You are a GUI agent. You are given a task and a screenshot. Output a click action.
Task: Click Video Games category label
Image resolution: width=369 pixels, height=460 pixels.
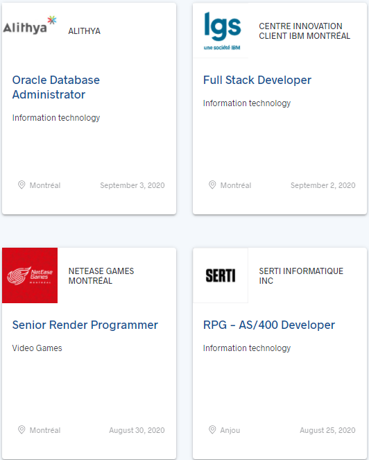click(37, 348)
